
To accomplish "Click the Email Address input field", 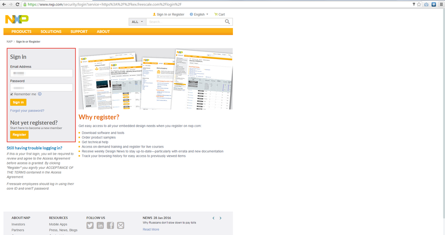I will coord(41,73).
